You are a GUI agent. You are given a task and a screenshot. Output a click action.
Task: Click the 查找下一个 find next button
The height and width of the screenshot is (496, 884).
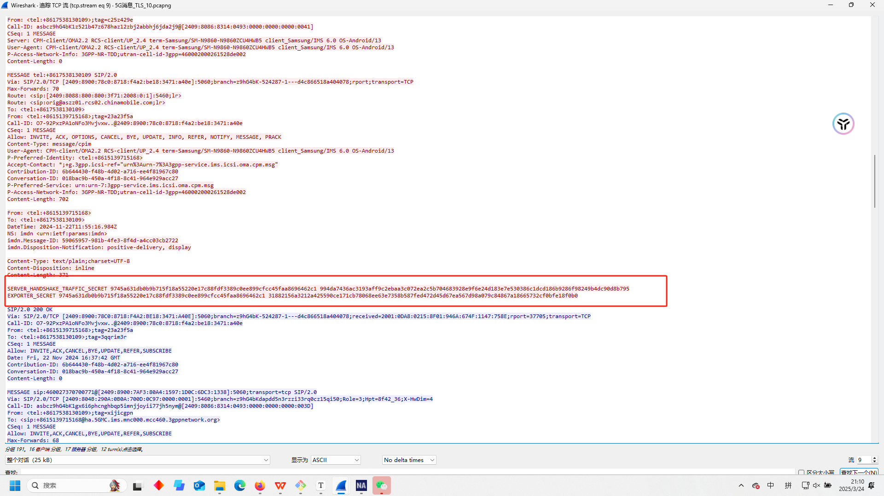(x=859, y=472)
